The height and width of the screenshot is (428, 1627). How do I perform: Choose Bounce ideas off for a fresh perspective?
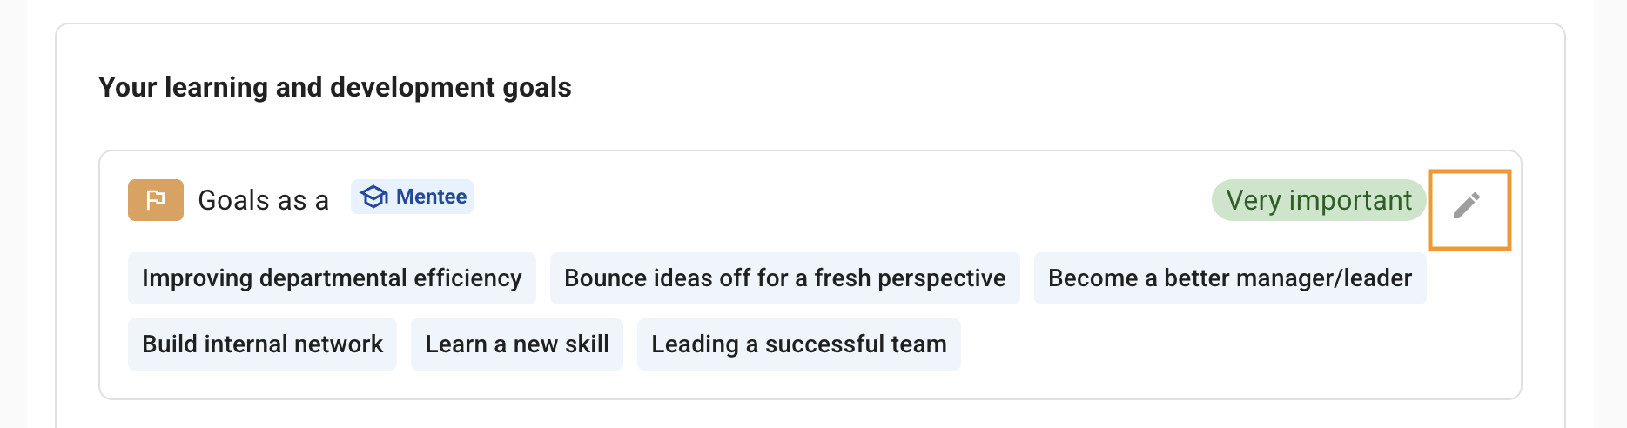point(784,278)
